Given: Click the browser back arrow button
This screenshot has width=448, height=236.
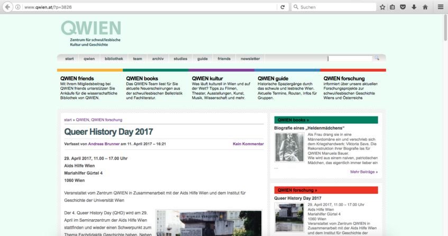Looking at the screenshot, I should pos(8,7).
